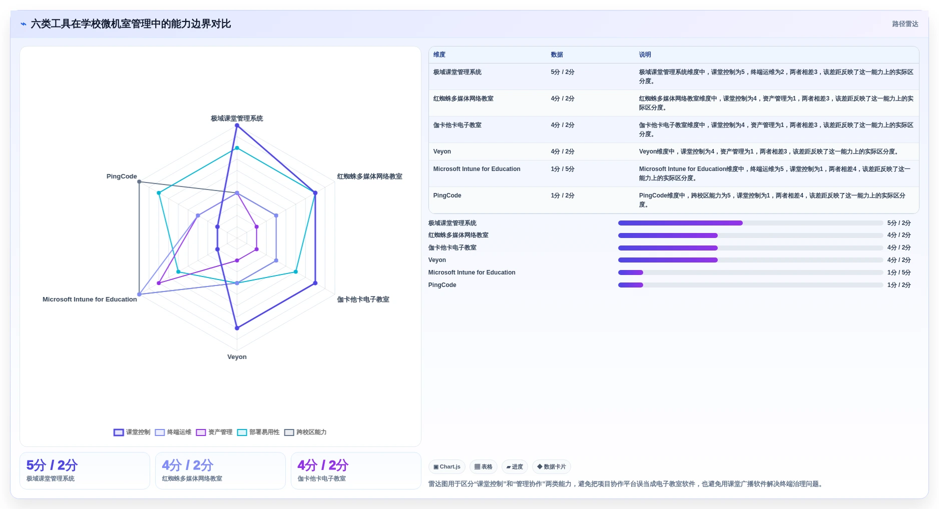Select the 红蜘蛛多媒体网络教室 table row name
The width and height of the screenshot is (939, 509).
tap(463, 98)
